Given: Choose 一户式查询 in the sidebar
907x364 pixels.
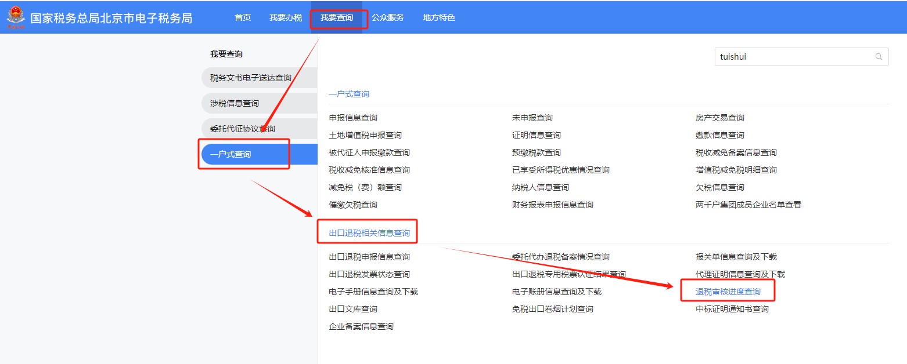Looking at the screenshot, I should click(231, 154).
